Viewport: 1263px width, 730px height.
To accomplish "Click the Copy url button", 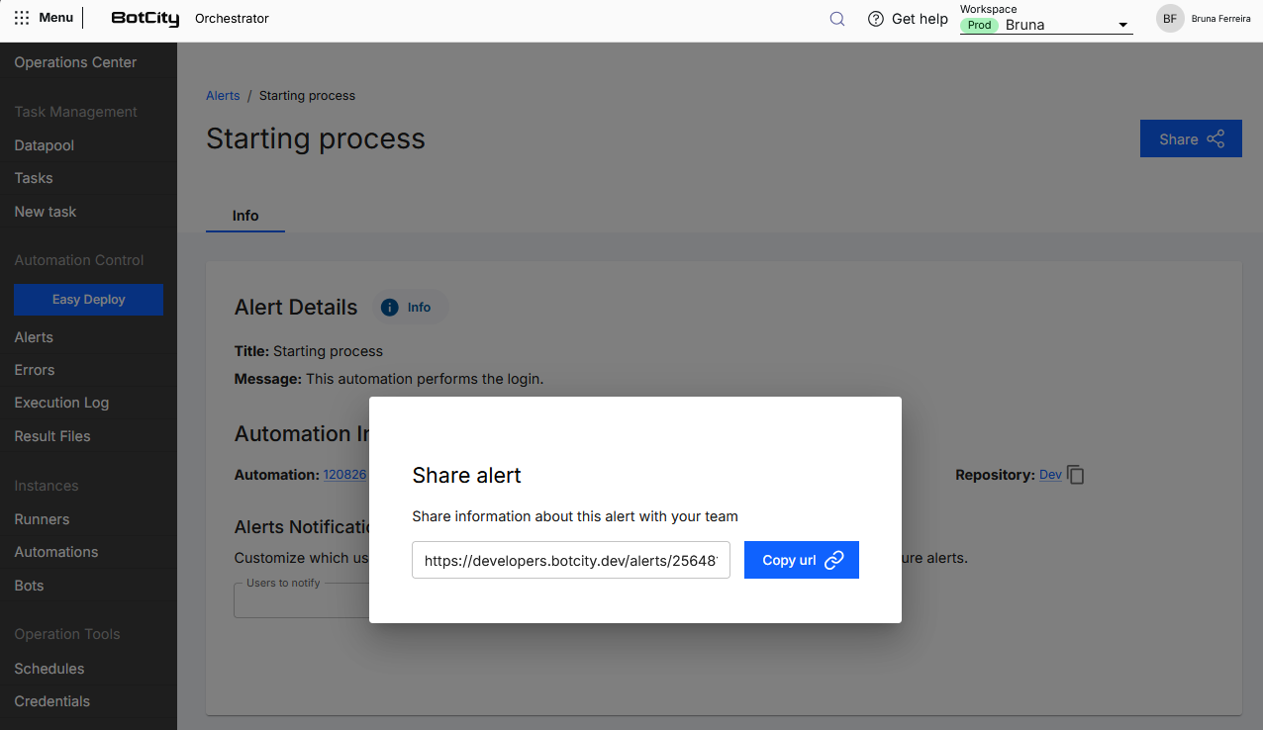I will click(802, 560).
